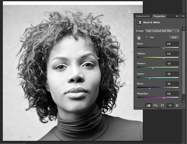Screen dimensions: 187x144
Task: Click the Yellows slider handle
Action: click(163, 58)
